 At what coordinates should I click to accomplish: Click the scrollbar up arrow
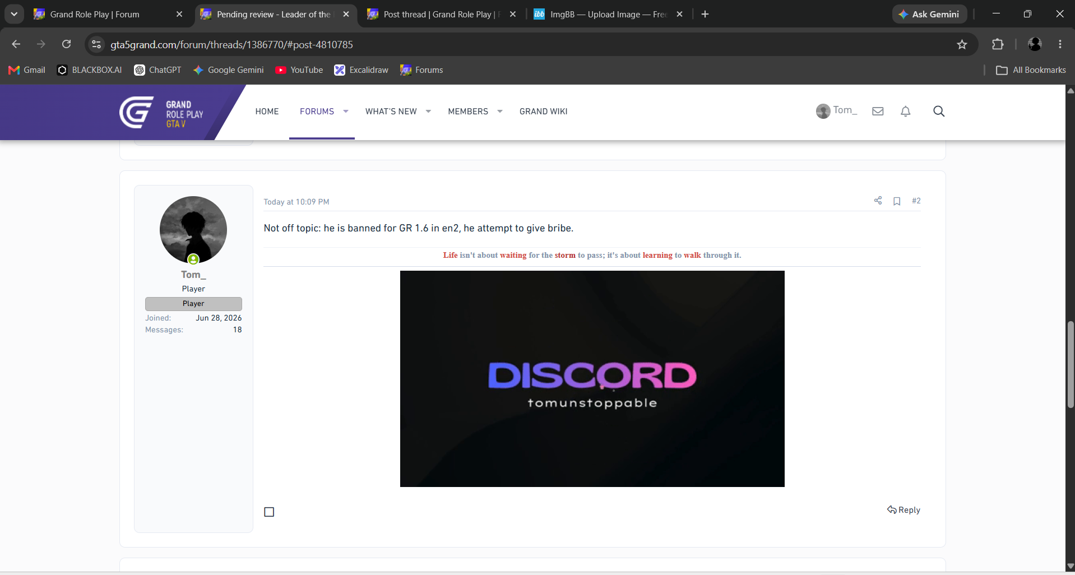(1071, 90)
